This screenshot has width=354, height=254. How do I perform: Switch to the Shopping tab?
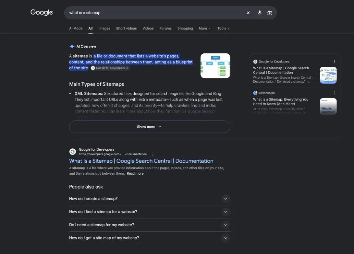(185, 29)
